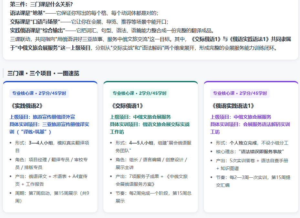Click the 《俄语实践语法1》 course title
Screen dimensions: 300x218
pyautogui.click(x=233, y=106)
